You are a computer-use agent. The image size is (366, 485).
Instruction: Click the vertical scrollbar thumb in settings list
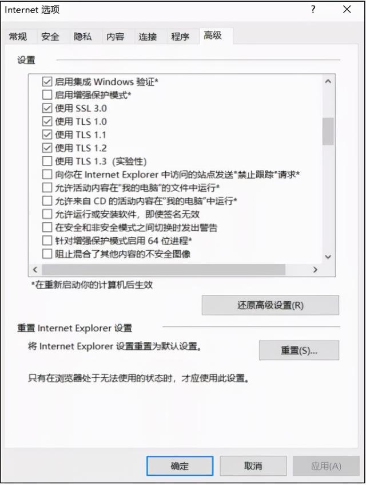point(328,131)
